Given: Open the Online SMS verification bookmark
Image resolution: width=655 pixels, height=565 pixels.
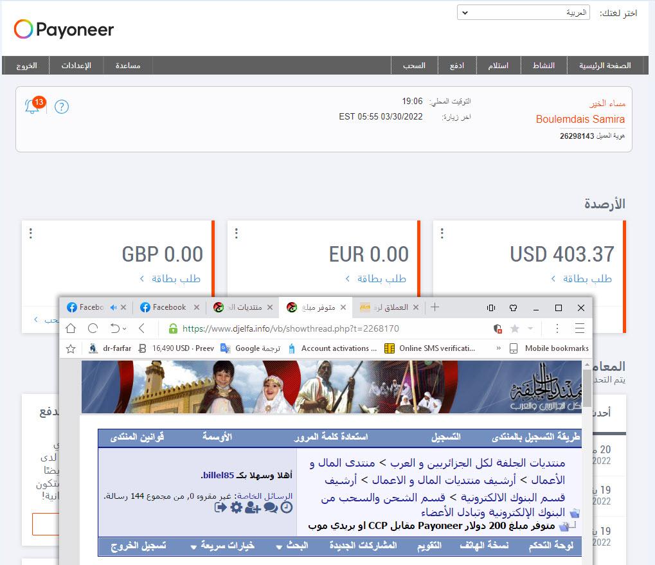Looking at the screenshot, I should [x=430, y=348].
